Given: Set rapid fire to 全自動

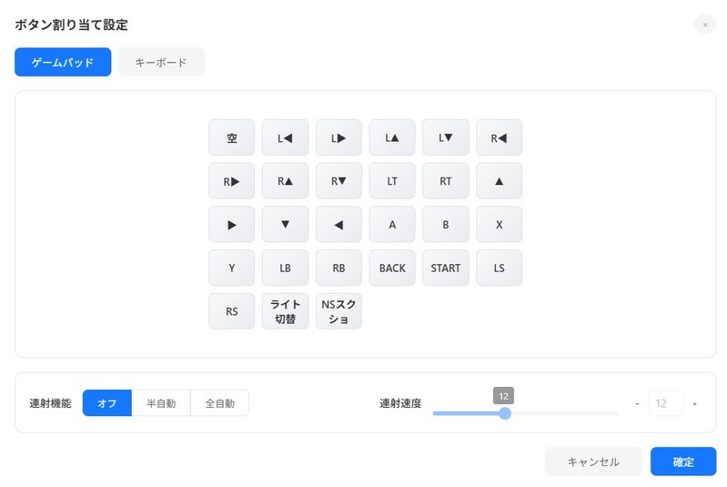Looking at the screenshot, I should click(x=220, y=403).
